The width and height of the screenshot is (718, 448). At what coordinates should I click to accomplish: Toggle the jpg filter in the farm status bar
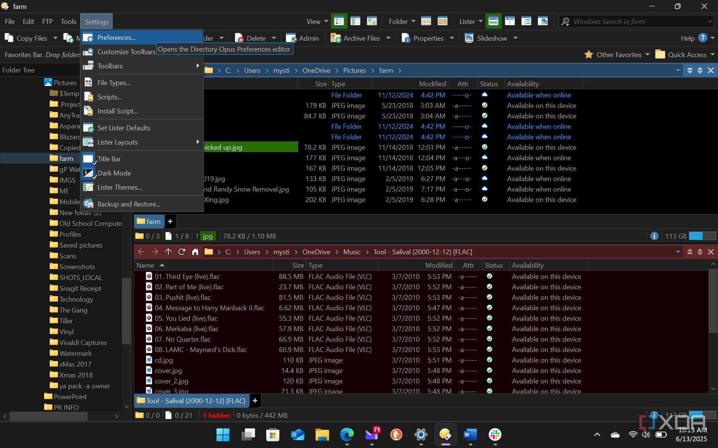click(x=208, y=236)
